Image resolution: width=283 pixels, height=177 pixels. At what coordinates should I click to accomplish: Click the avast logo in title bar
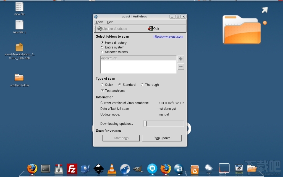(96, 17)
